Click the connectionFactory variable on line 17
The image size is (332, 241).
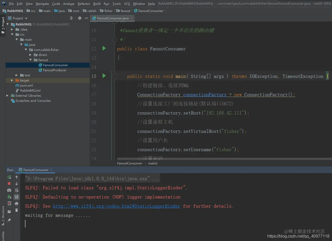point(205,95)
